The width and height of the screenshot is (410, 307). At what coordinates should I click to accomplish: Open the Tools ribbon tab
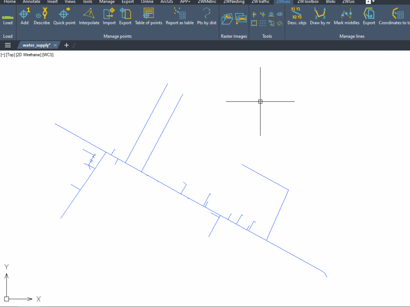88,2
